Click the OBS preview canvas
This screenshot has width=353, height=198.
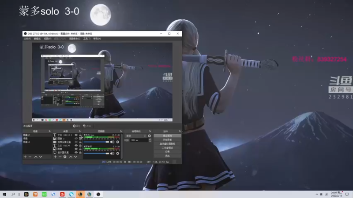click(x=102, y=82)
